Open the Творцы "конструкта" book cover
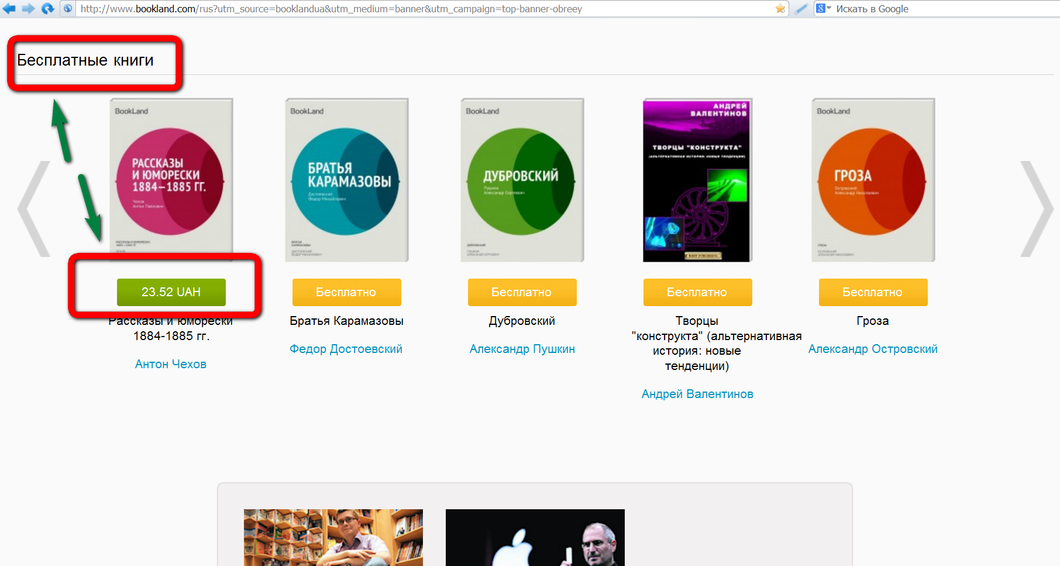 (x=697, y=180)
